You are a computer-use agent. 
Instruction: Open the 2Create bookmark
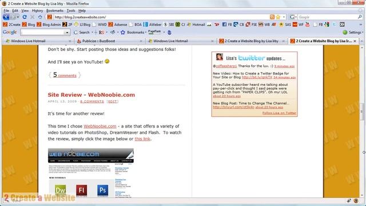pyautogui.click(x=12, y=25)
